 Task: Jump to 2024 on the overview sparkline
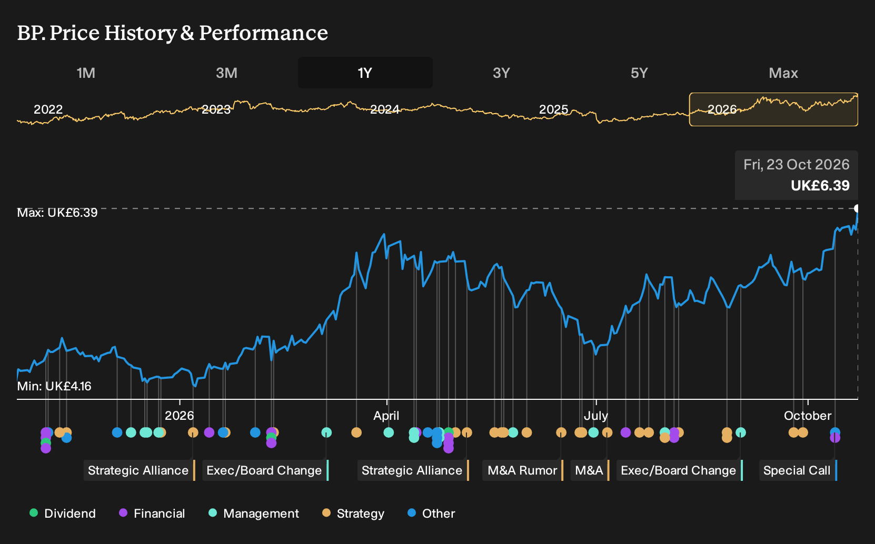click(384, 109)
